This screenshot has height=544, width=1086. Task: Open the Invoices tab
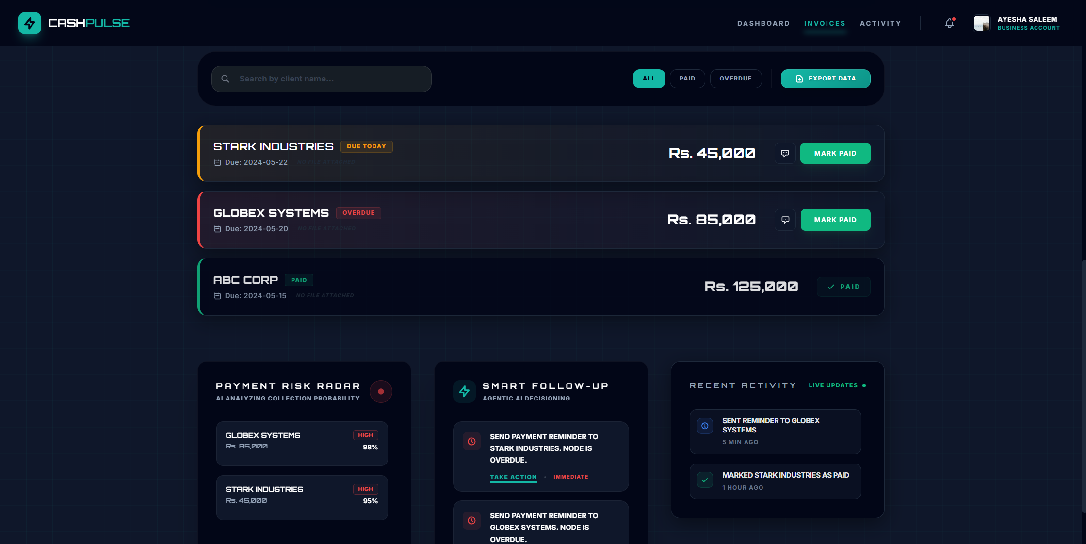coord(825,23)
